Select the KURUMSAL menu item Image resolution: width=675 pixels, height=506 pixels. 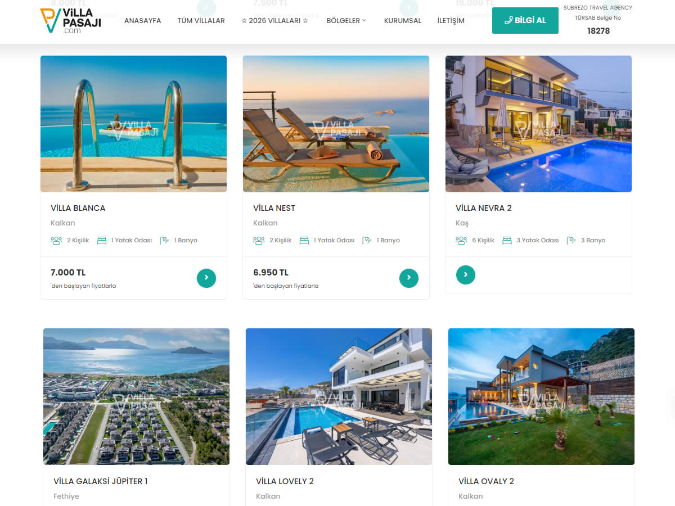point(403,21)
